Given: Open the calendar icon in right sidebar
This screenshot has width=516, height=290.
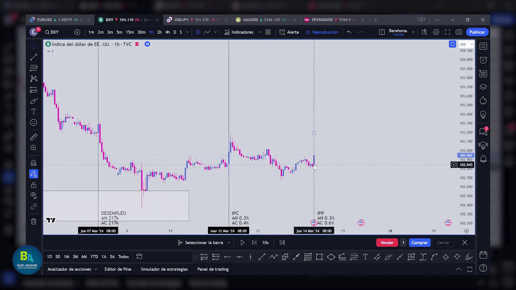Looking at the screenshot, I should pos(483,255).
